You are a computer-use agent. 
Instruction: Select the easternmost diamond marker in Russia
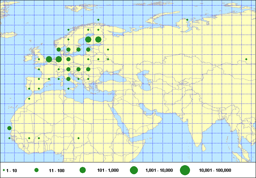(x=246, y=59)
